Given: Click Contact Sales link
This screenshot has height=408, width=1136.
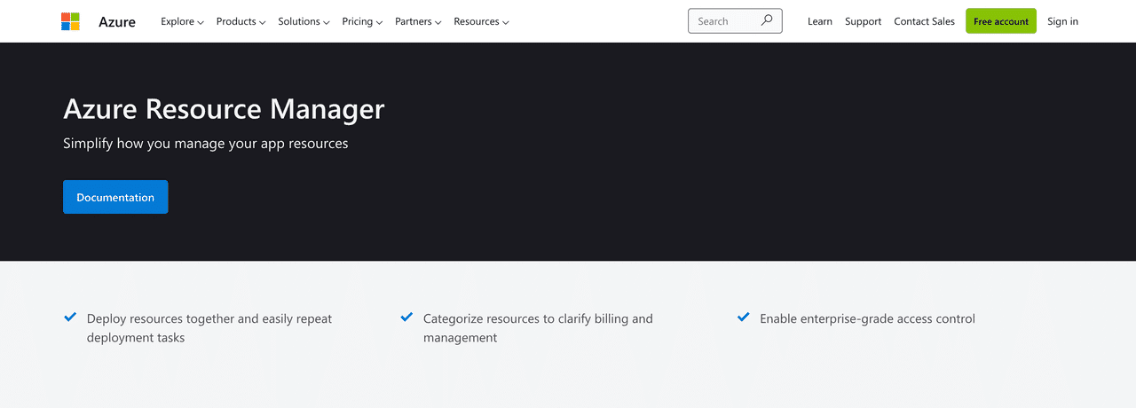Looking at the screenshot, I should point(924,21).
